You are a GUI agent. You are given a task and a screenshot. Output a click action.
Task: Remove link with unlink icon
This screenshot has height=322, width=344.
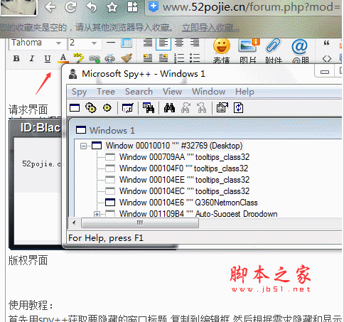tap(109, 58)
